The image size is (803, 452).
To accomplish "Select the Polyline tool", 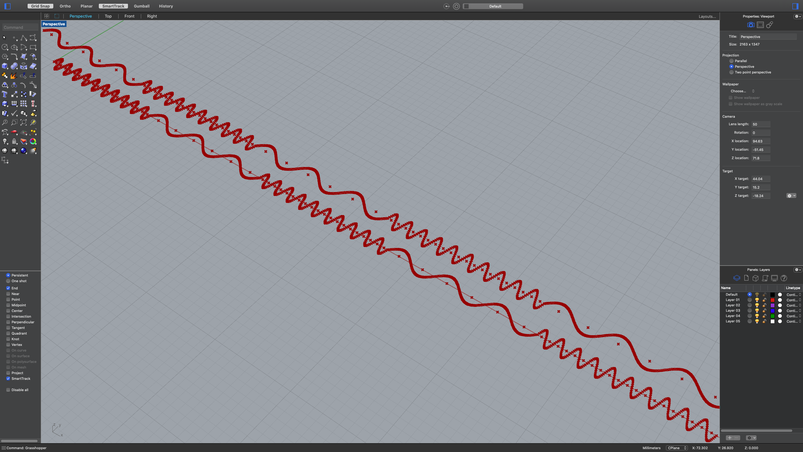I will pos(24,38).
